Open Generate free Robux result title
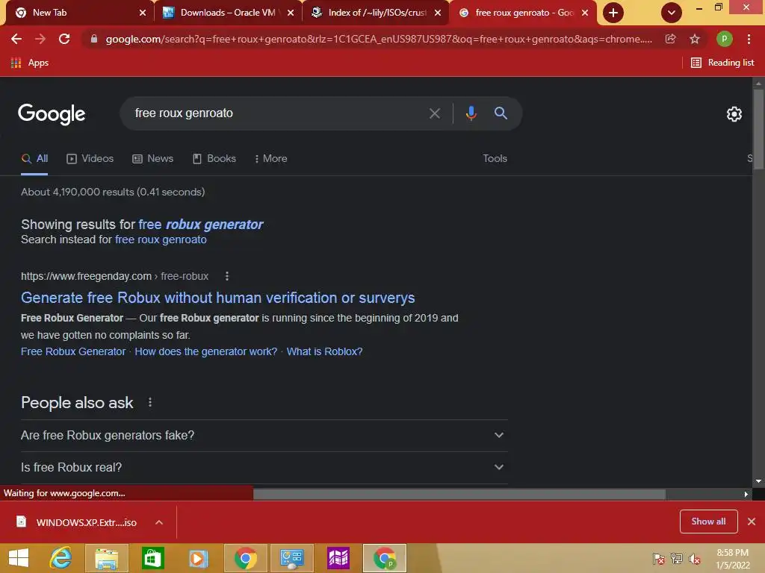765x573 pixels. (x=217, y=298)
